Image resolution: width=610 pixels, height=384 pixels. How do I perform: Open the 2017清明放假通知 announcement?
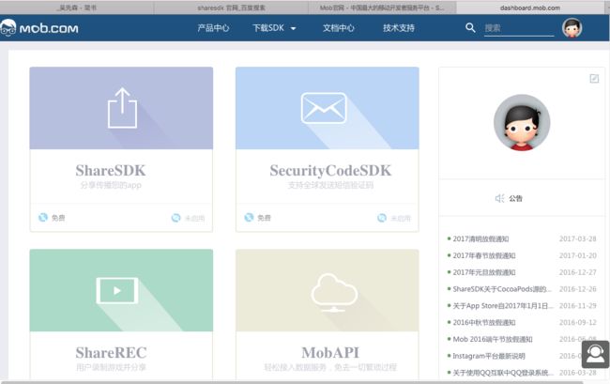coord(480,238)
